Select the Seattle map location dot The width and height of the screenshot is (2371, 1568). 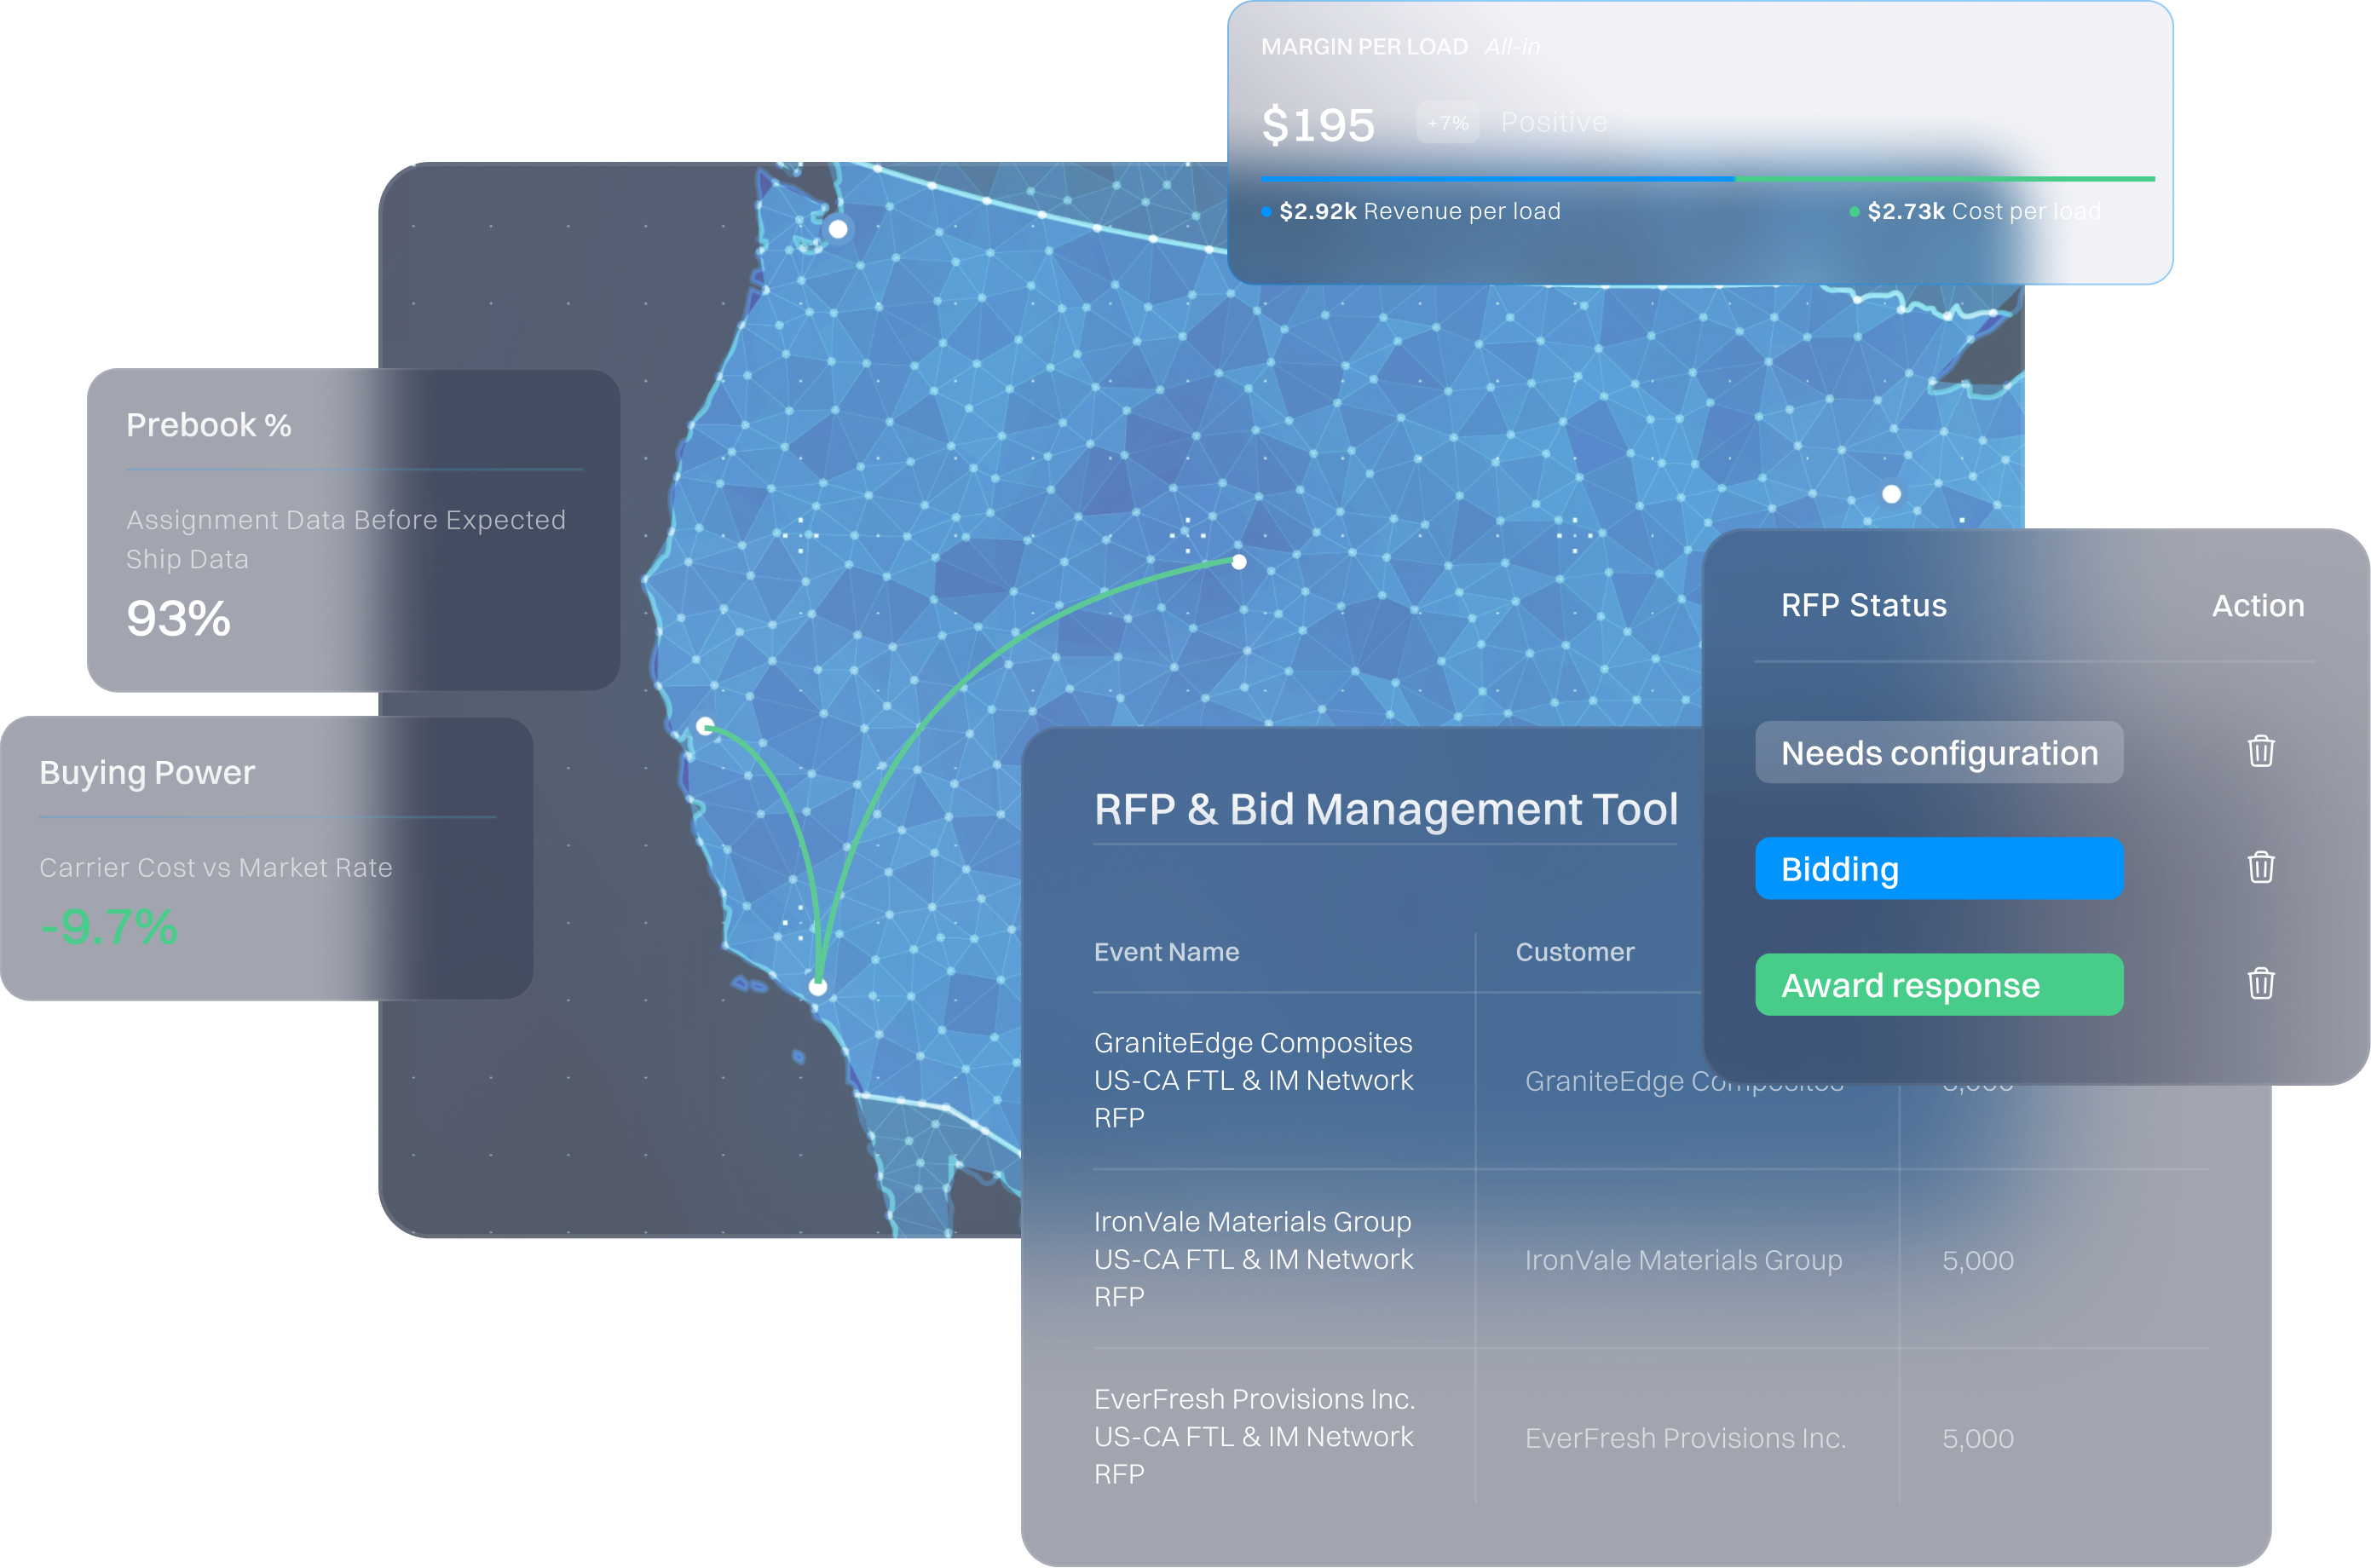coord(838,229)
